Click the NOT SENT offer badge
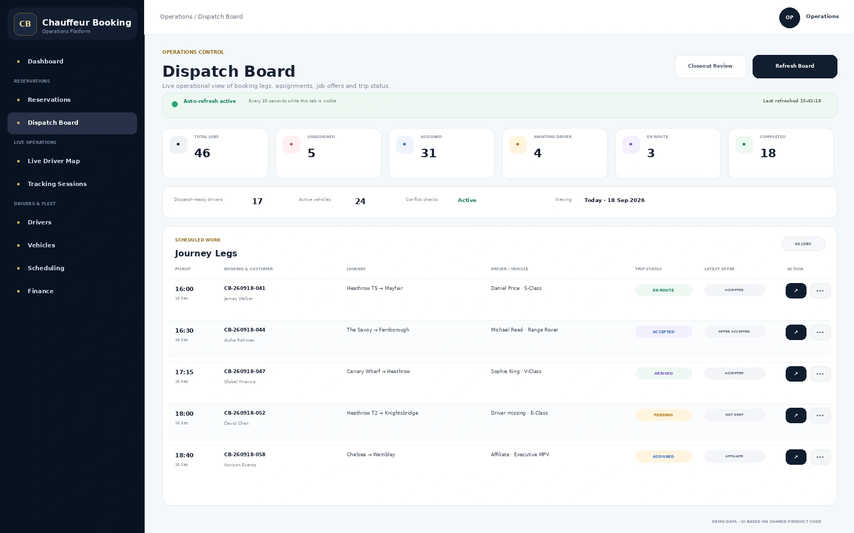This screenshot has height=533, width=854. coord(734,415)
